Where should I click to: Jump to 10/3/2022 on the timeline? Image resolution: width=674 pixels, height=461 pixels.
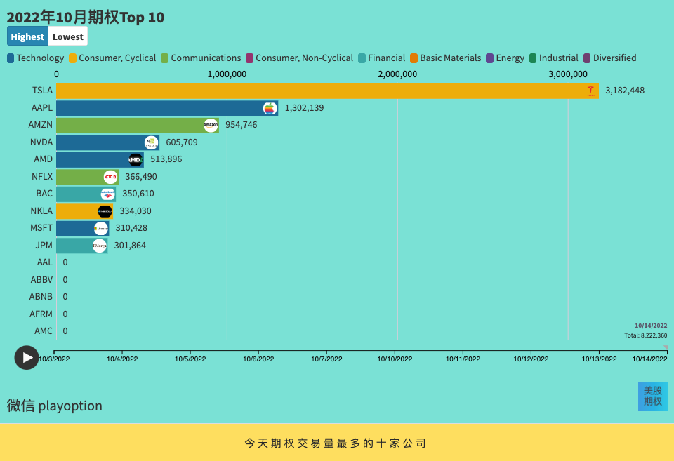[x=54, y=359]
